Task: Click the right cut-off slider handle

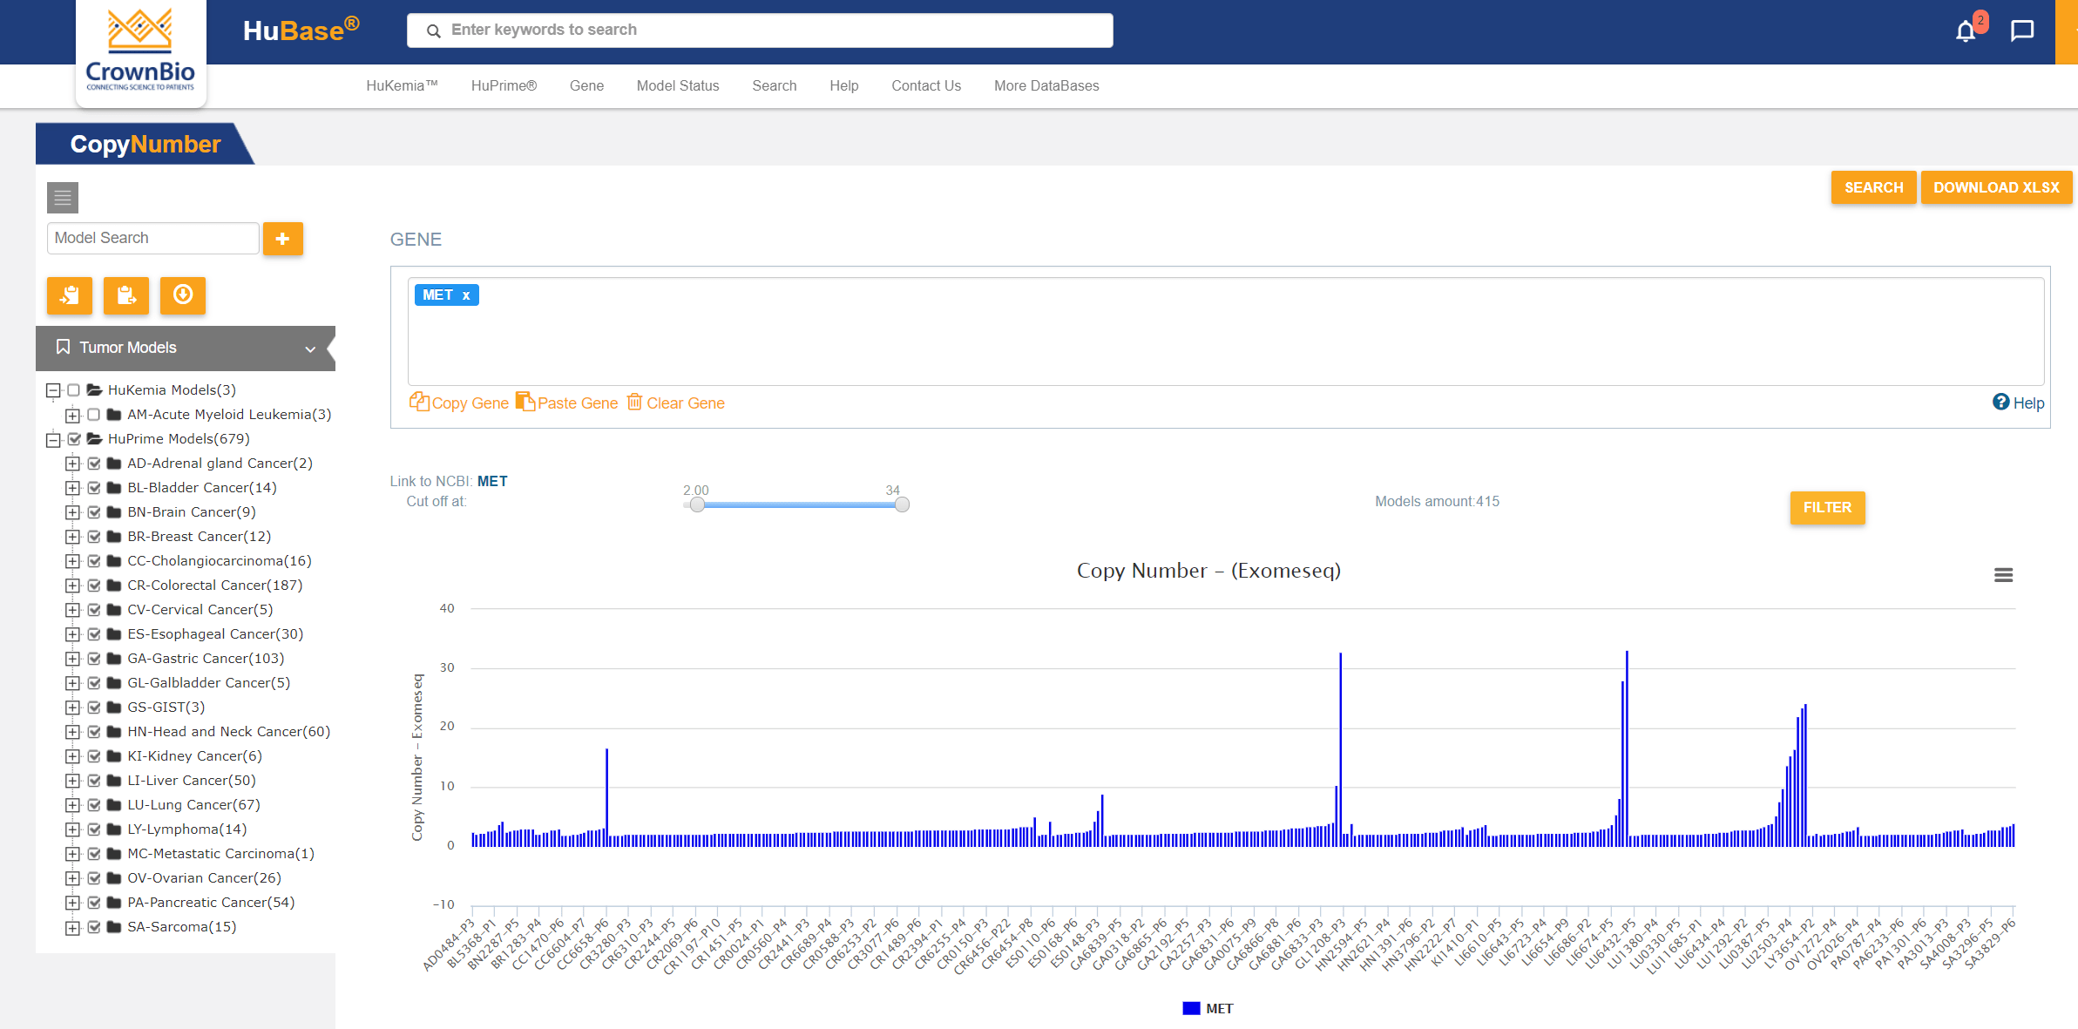Action: 902,504
